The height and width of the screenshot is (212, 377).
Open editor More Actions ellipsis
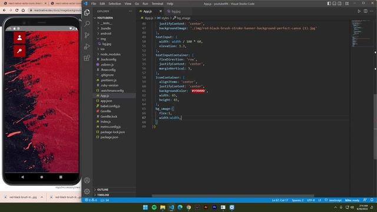372,11
